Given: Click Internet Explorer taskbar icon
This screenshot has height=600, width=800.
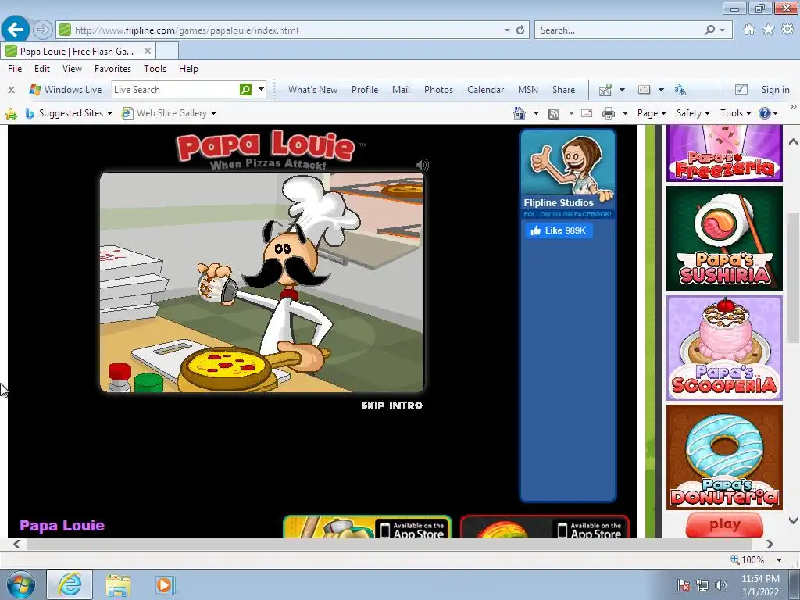Looking at the screenshot, I should (70, 584).
